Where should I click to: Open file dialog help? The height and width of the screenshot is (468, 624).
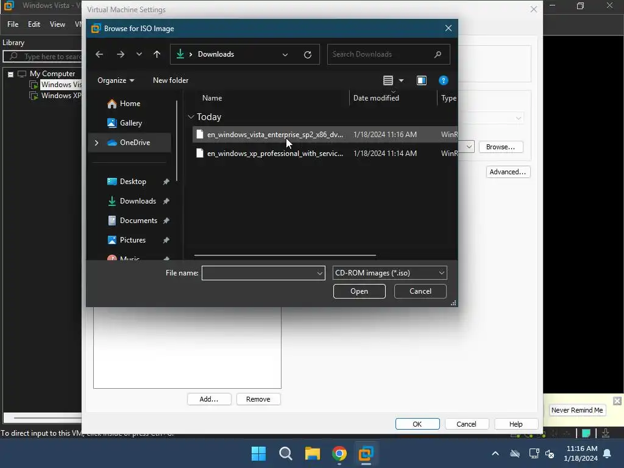(x=444, y=80)
